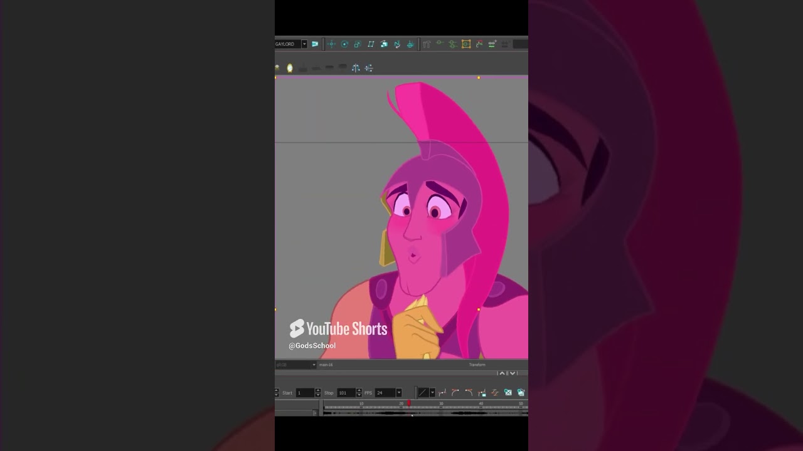Image resolution: width=803 pixels, height=451 pixels.
Task: Open the GAYLORD name dropdown arrow
Action: click(304, 44)
